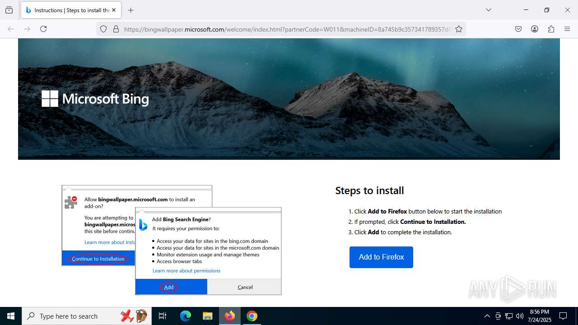Select the Instructions tab
Screen dimensions: 578x325
(x=70, y=10)
